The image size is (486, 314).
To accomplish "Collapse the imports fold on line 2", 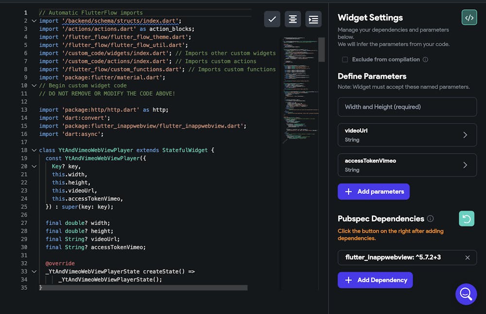I will coord(34,20).
